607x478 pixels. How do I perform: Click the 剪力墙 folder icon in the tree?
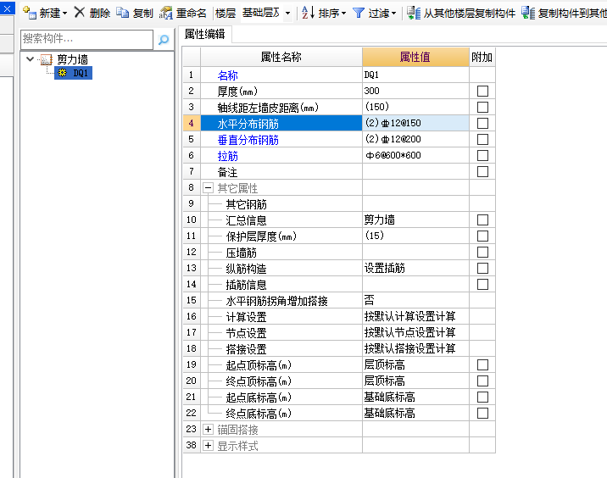coord(47,59)
